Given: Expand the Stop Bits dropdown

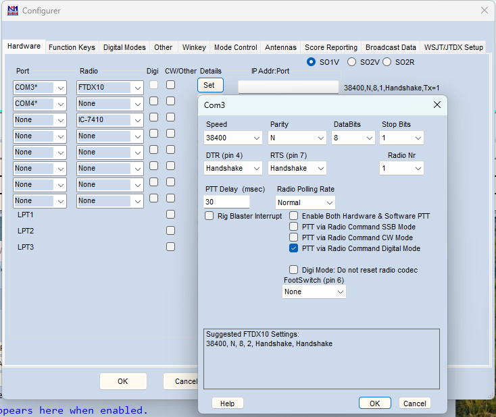Looking at the screenshot, I should (x=401, y=138).
